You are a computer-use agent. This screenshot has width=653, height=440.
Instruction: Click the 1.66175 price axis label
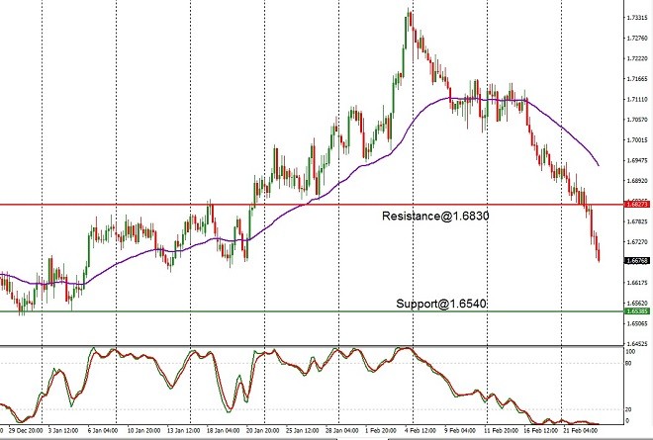click(x=637, y=283)
